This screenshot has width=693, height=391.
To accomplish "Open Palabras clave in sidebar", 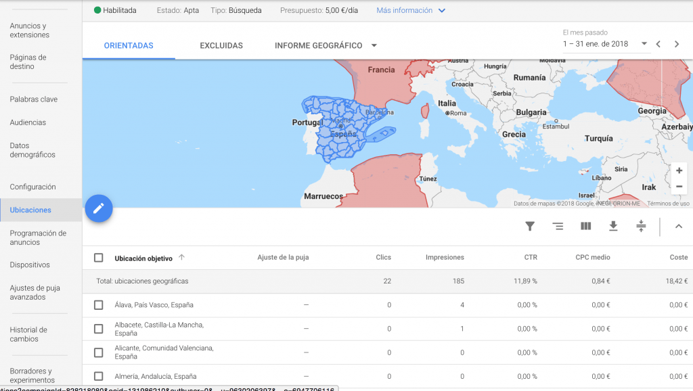I will pos(34,99).
